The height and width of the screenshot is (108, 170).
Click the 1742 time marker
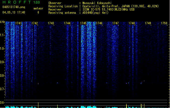(x=35, y=23)
